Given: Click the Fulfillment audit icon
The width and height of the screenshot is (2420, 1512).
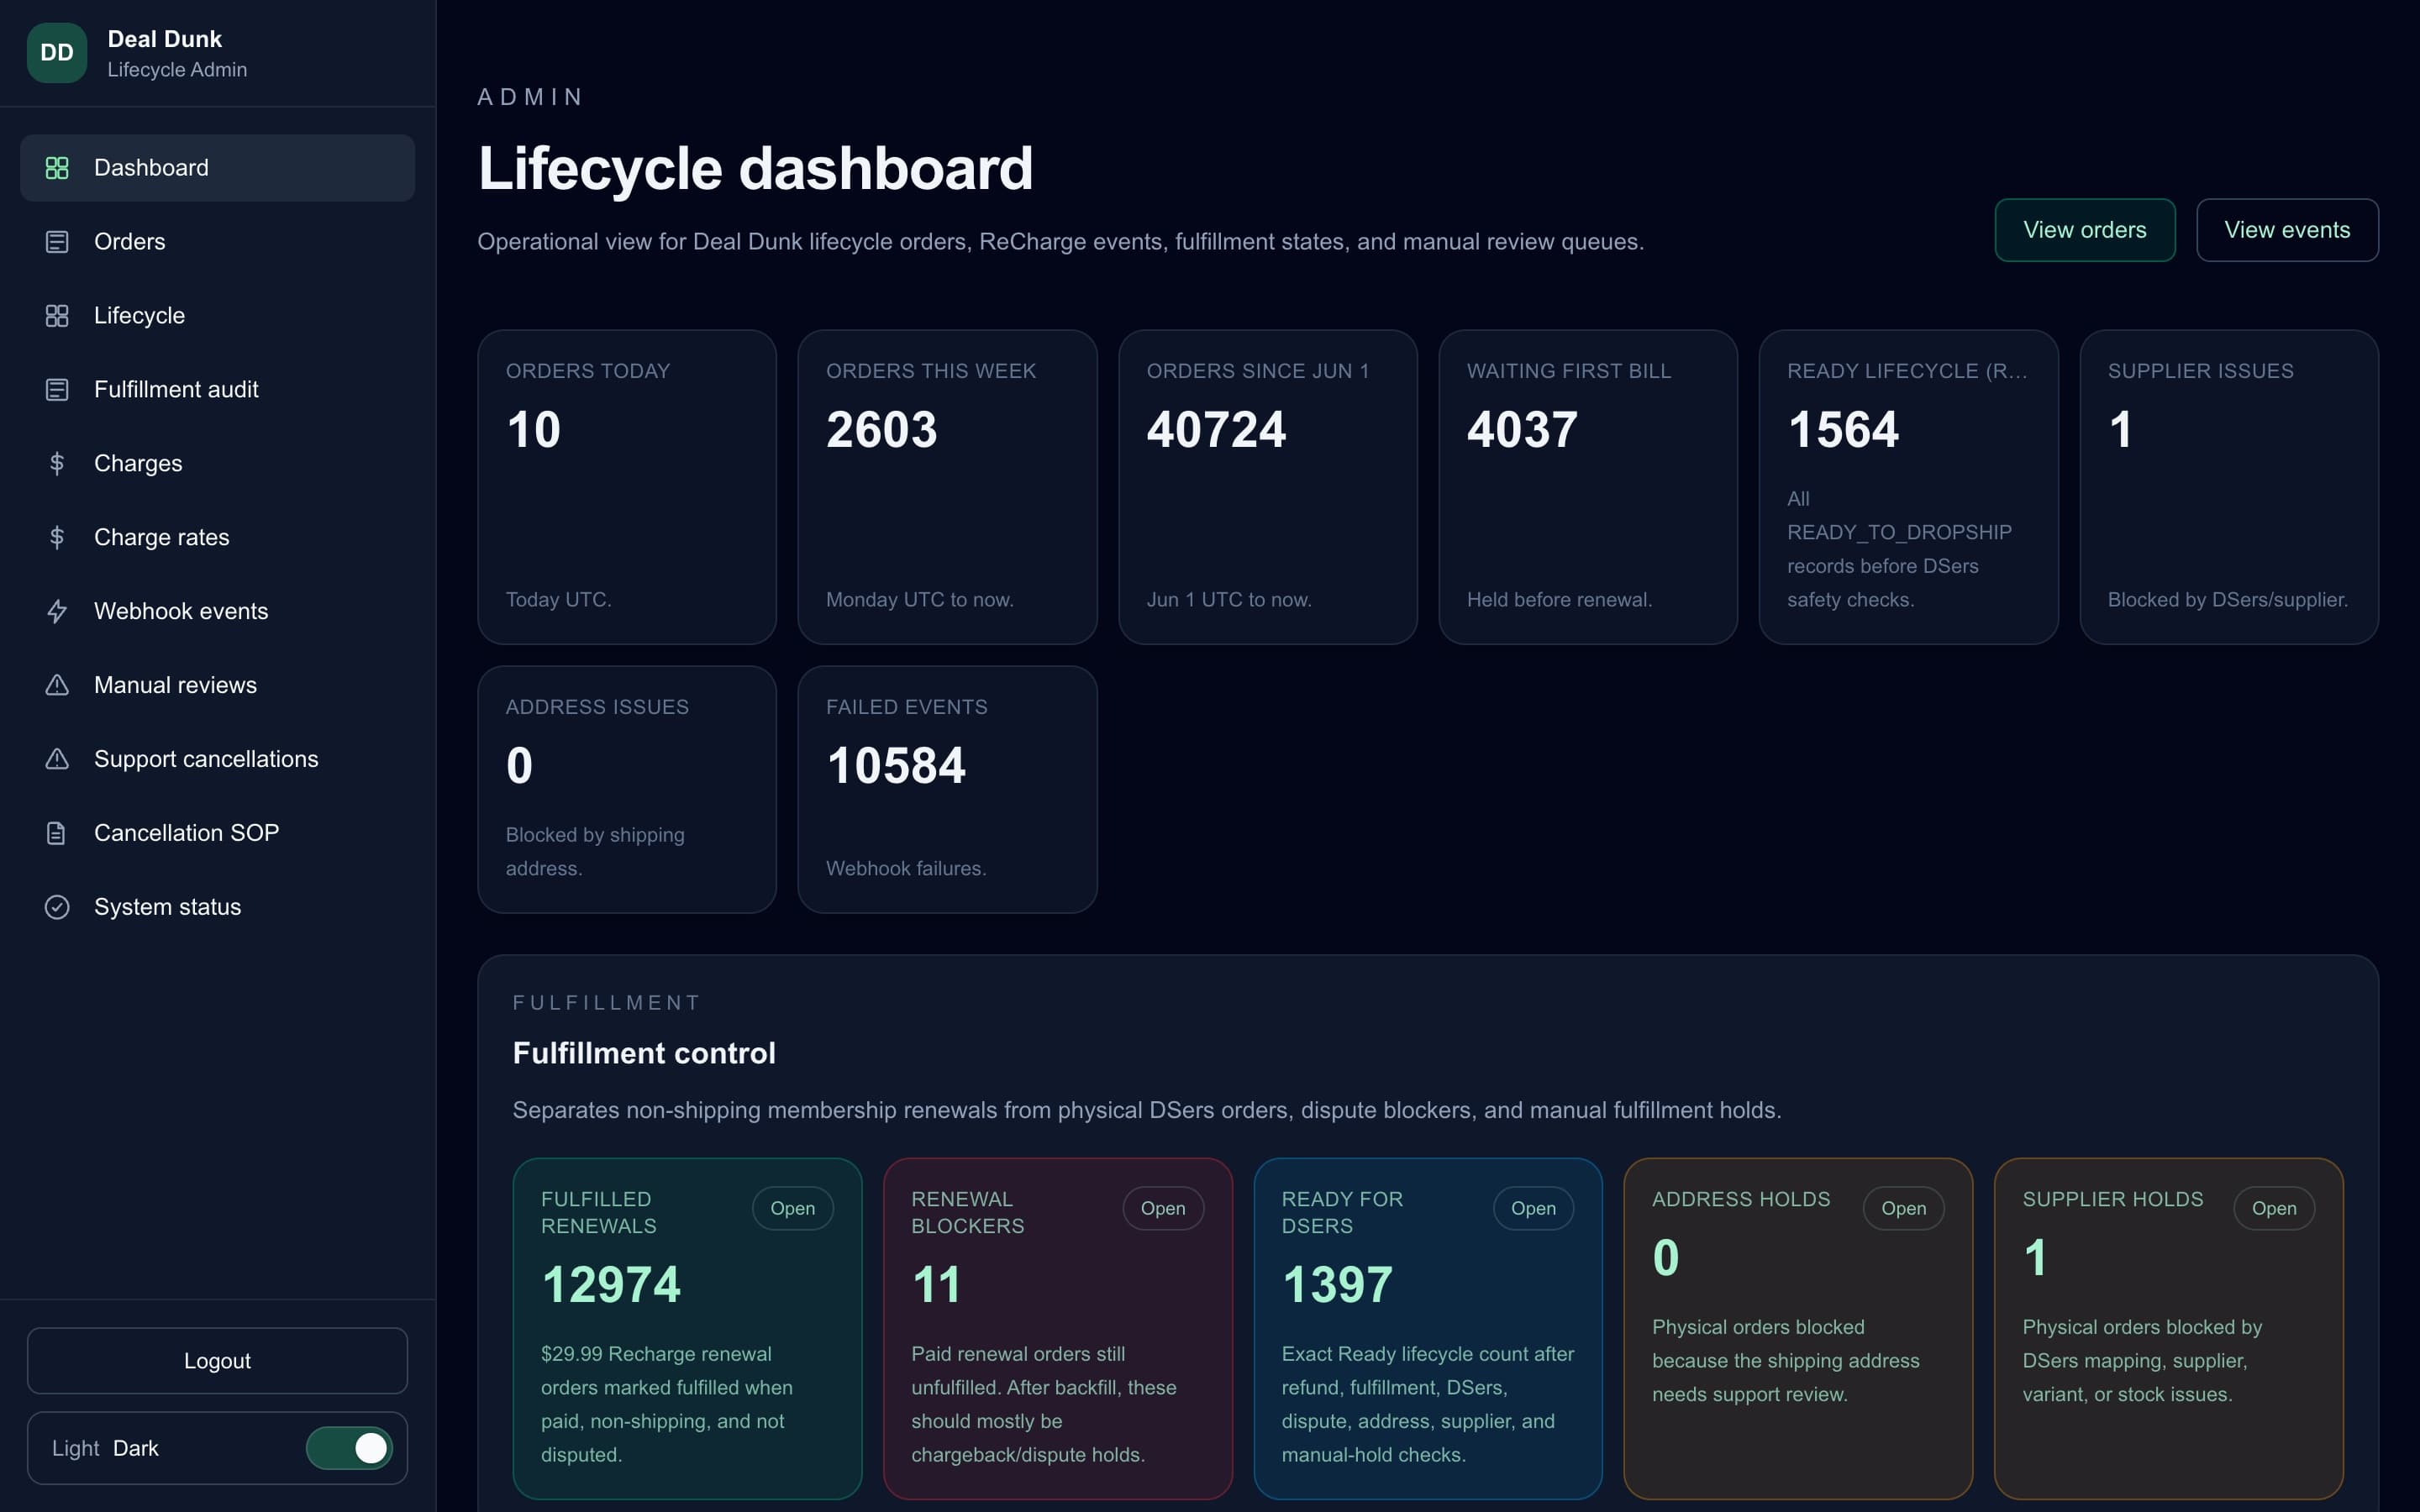Looking at the screenshot, I should [57, 390].
